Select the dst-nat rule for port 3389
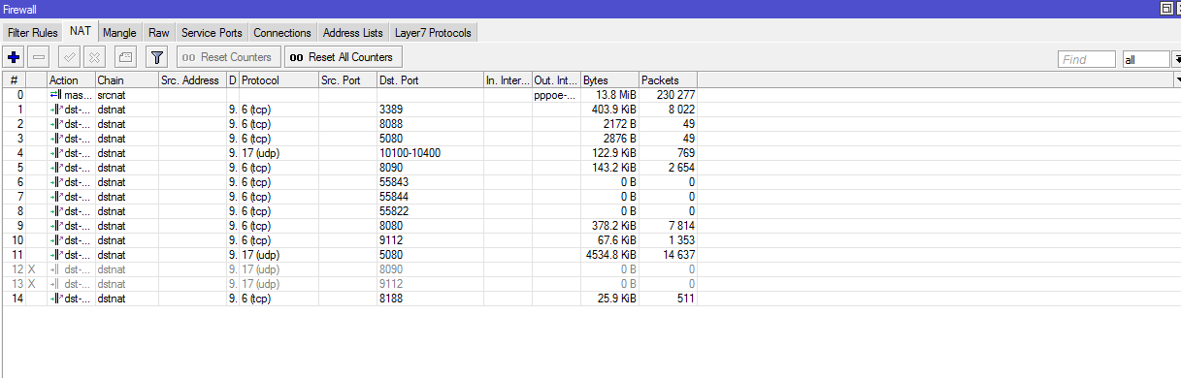This screenshot has width=1181, height=378. (x=349, y=110)
